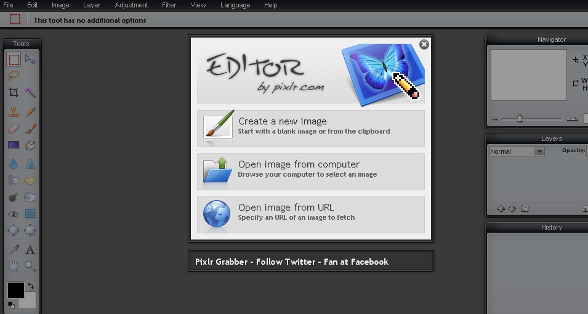Open the Normal blend mode dropdown
588x314 pixels.
517,151
